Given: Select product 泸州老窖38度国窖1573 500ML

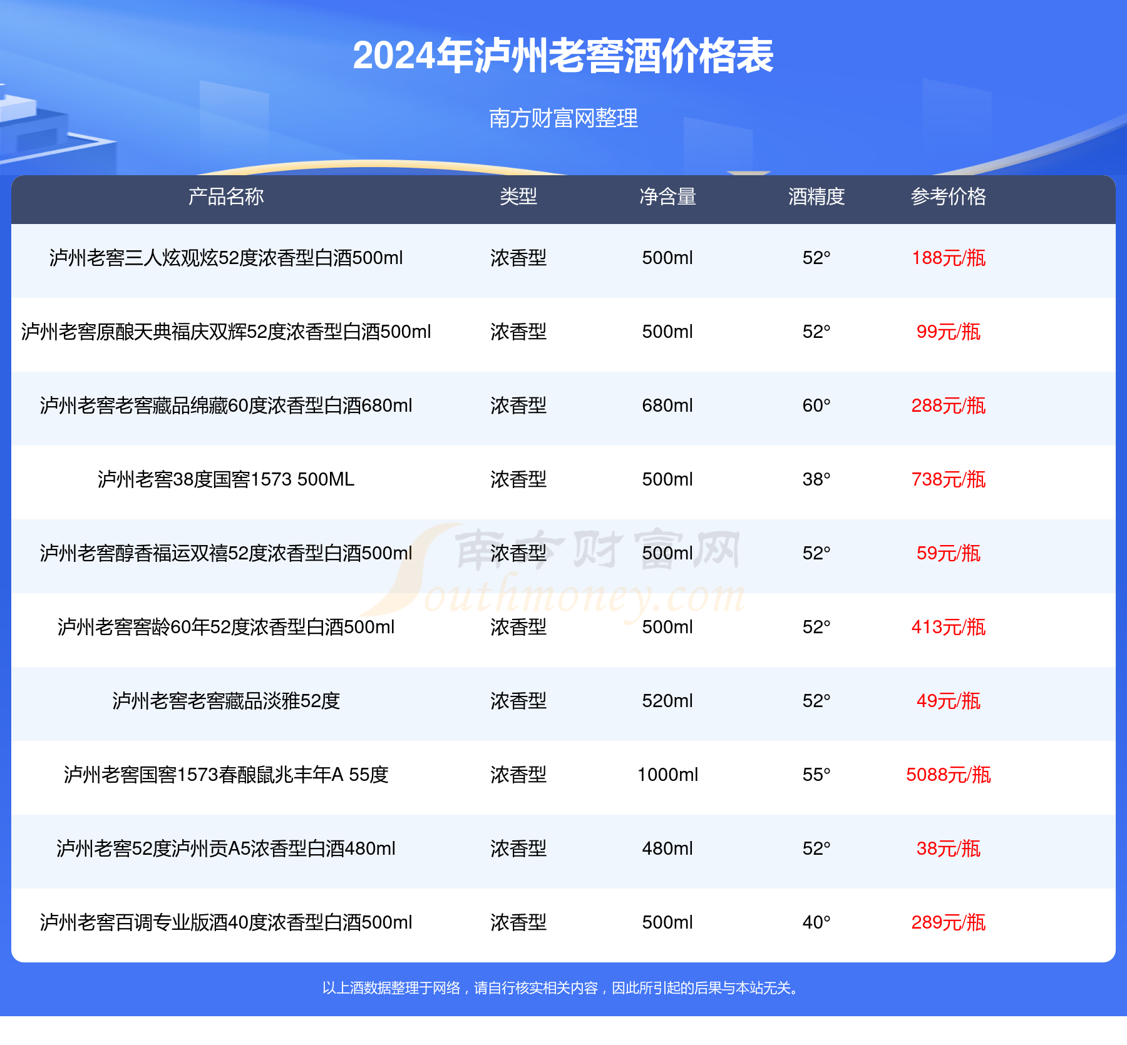Looking at the screenshot, I should (226, 479).
